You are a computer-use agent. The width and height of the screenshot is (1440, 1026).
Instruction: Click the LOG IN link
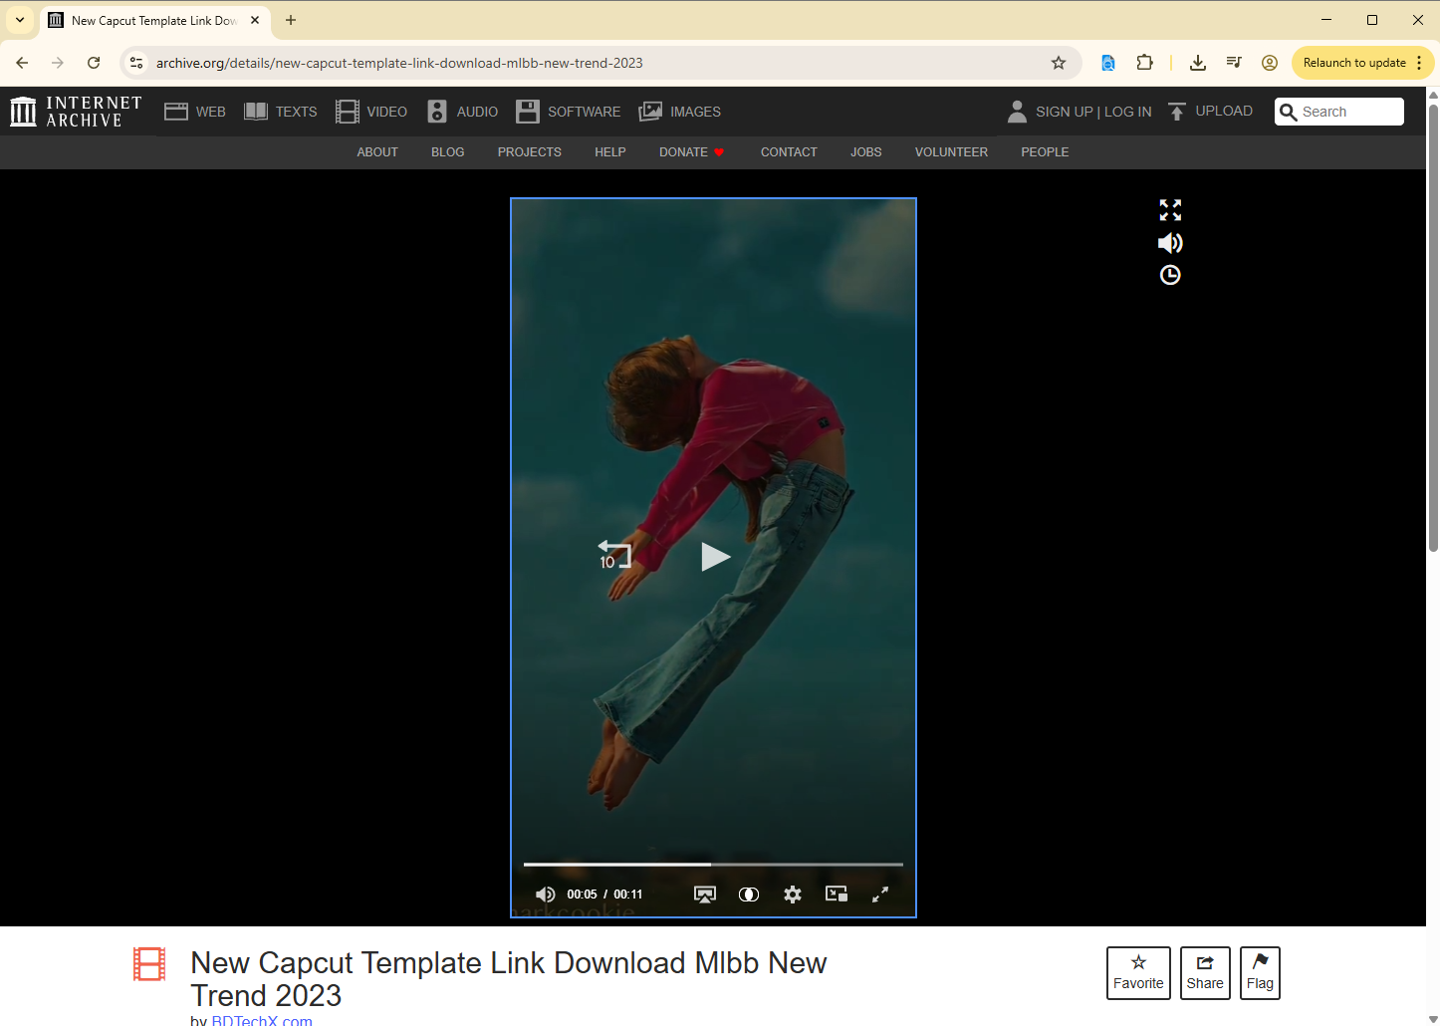(1128, 112)
